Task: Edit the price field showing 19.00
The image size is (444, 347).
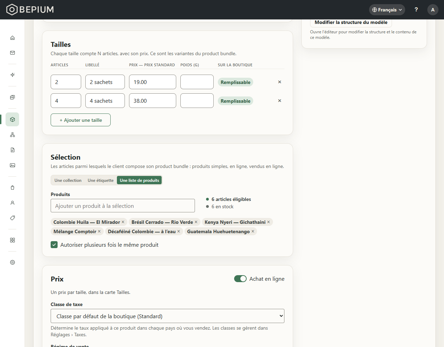Action: click(153, 82)
